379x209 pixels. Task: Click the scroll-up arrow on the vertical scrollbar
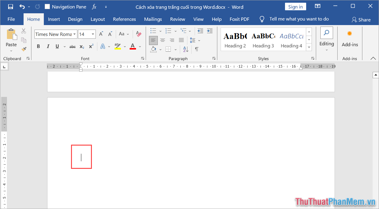point(376,74)
